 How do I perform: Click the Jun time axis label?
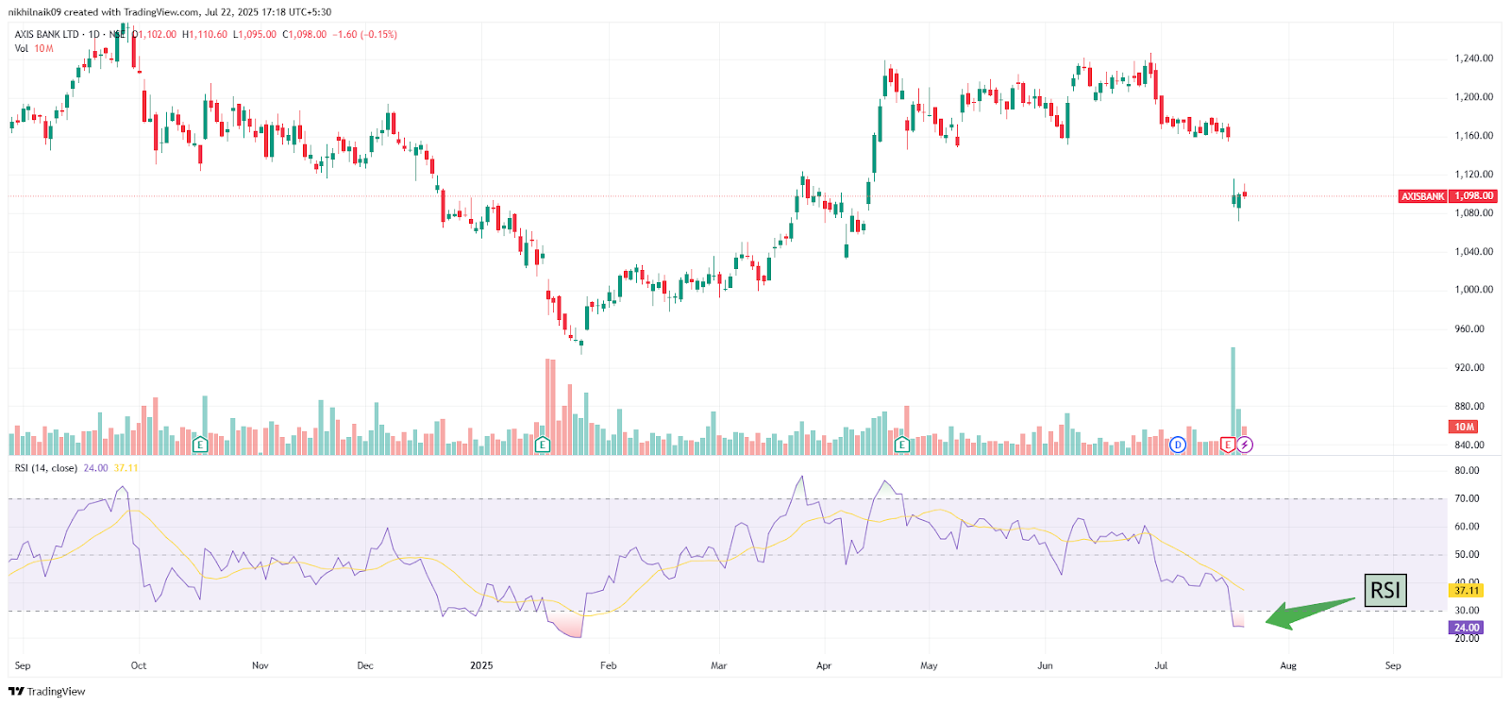[1045, 665]
